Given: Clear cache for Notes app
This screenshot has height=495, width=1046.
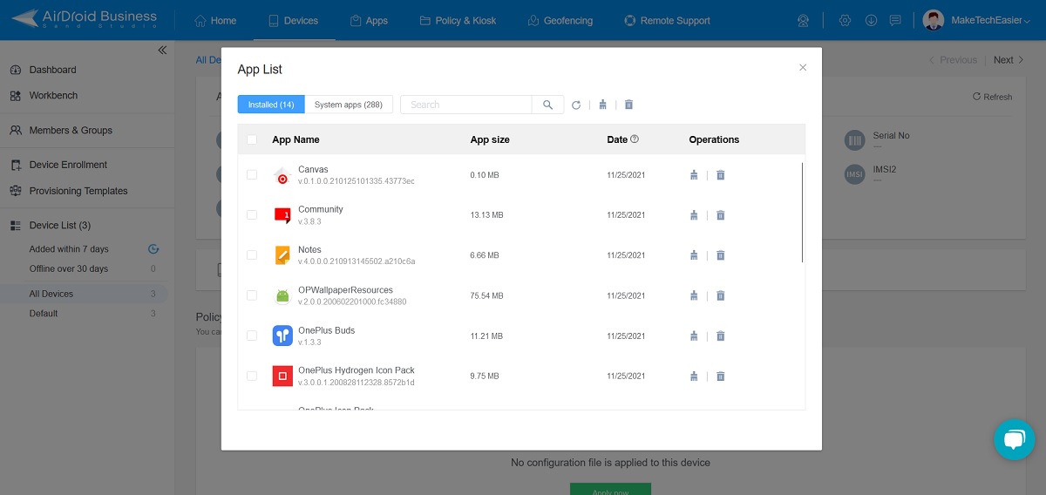Looking at the screenshot, I should point(694,255).
